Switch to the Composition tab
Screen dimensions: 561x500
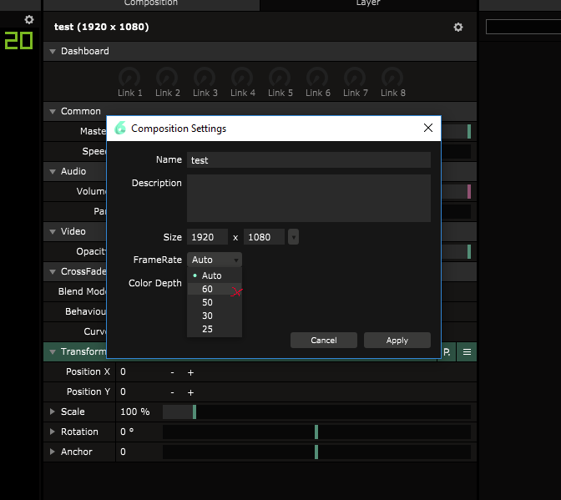151,4
